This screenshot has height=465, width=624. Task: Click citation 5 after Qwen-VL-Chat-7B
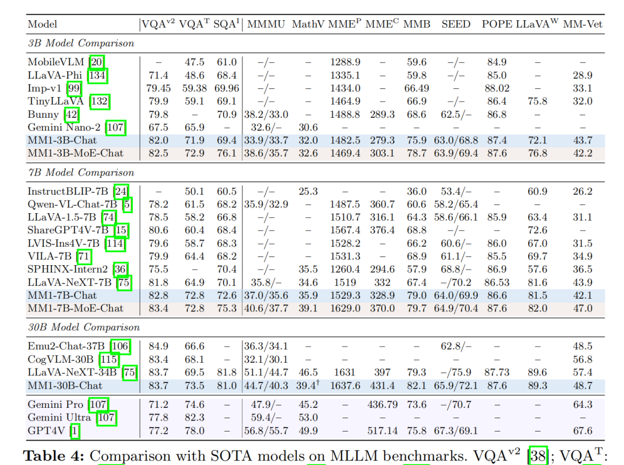[x=127, y=204]
